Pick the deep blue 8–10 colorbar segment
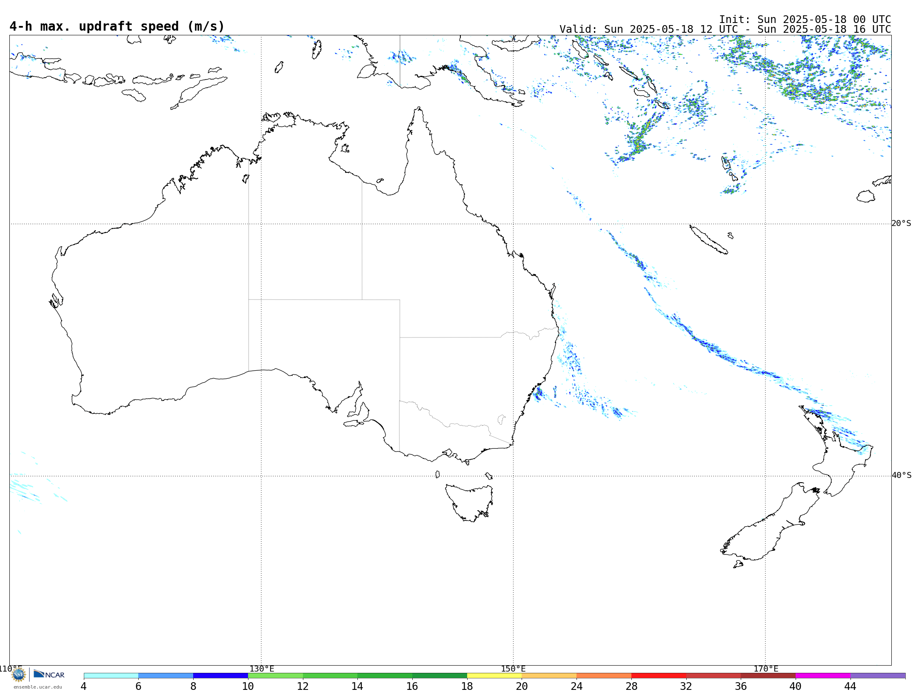 (221, 676)
